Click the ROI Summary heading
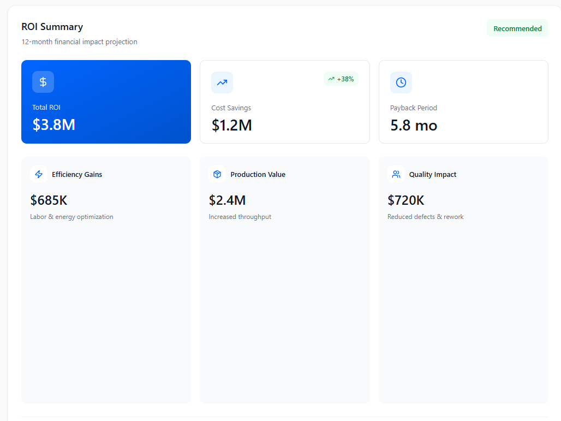Image resolution: width=561 pixels, height=421 pixels. tap(52, 27)
